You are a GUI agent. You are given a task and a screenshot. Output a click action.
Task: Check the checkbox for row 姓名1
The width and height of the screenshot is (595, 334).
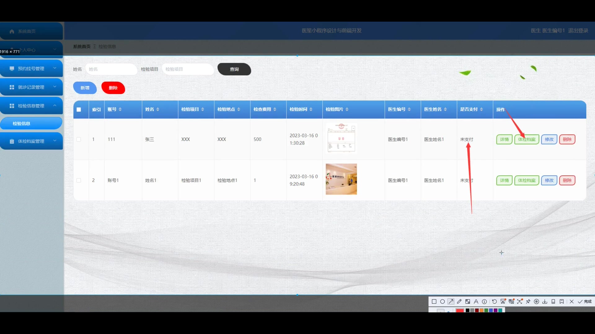click(x=79, y=180)
